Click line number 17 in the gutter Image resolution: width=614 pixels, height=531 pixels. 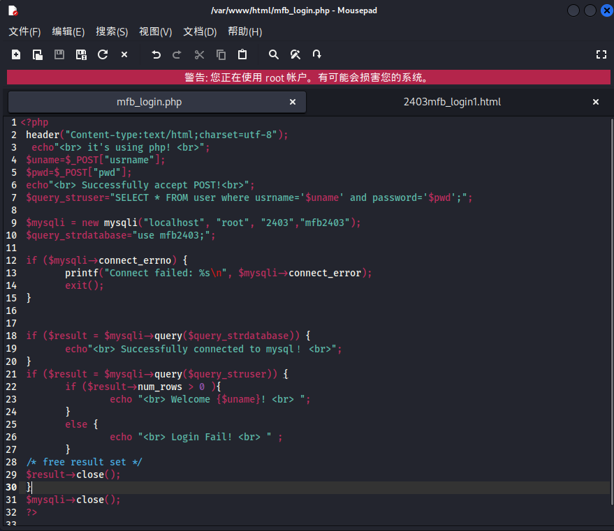coord(11,323)
